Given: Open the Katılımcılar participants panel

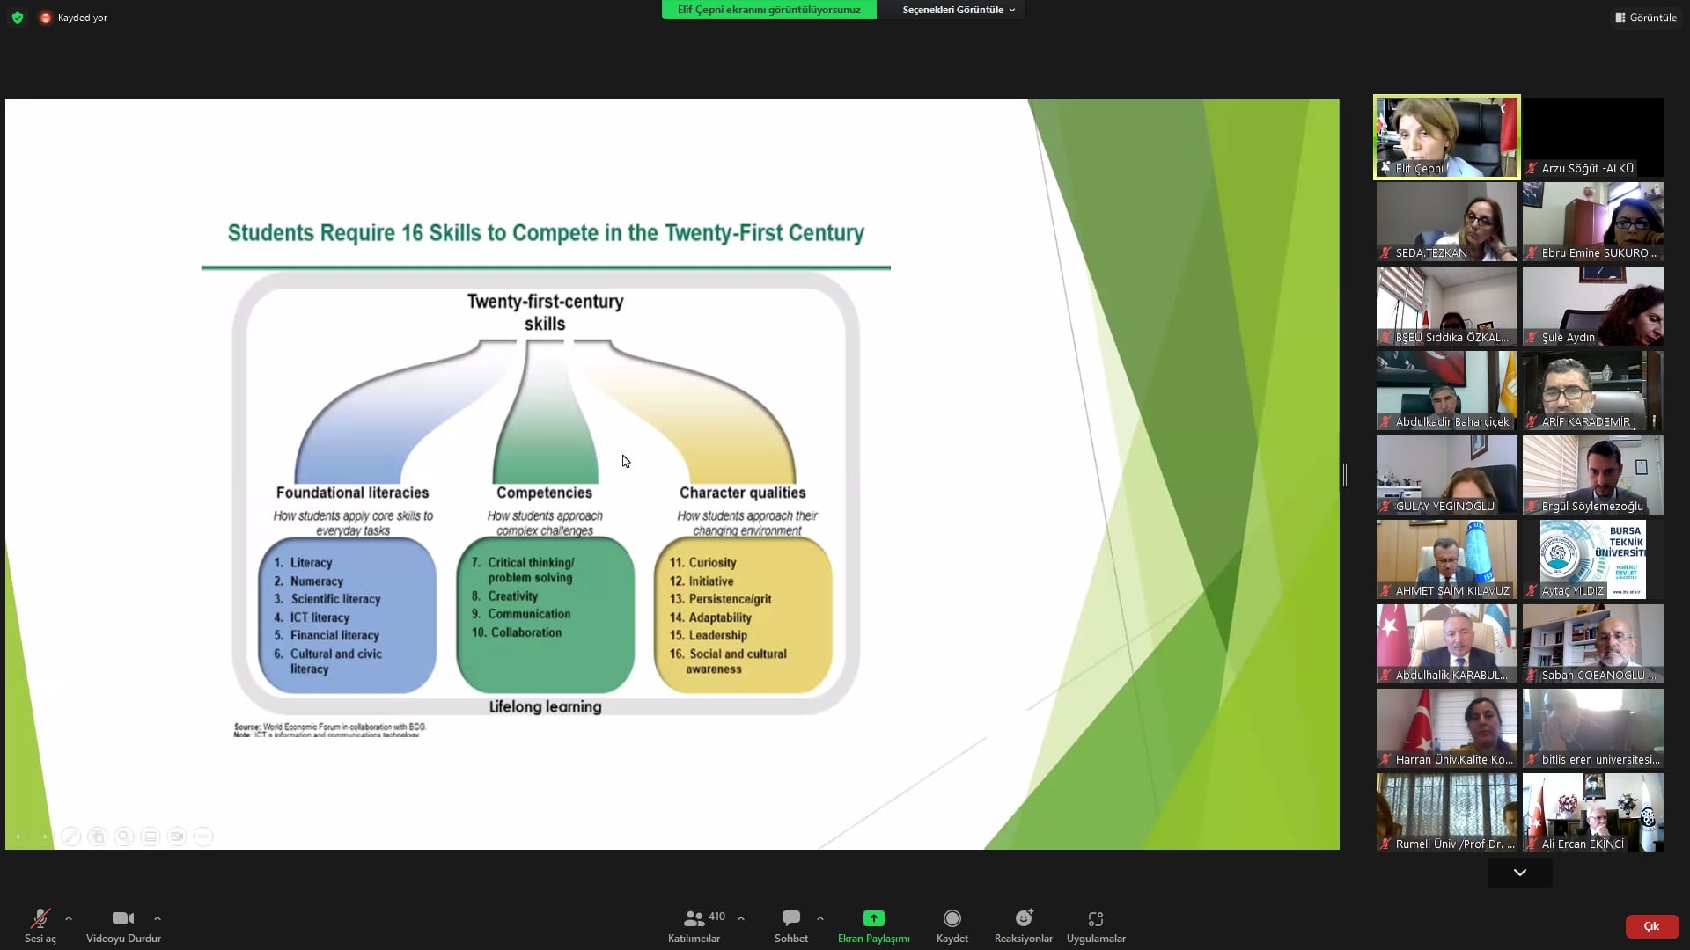Looking at the screenshot, I should pos(694,924).
